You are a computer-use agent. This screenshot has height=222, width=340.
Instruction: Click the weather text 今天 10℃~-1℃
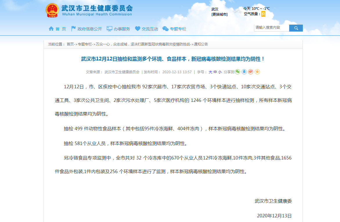click(256, 9)
